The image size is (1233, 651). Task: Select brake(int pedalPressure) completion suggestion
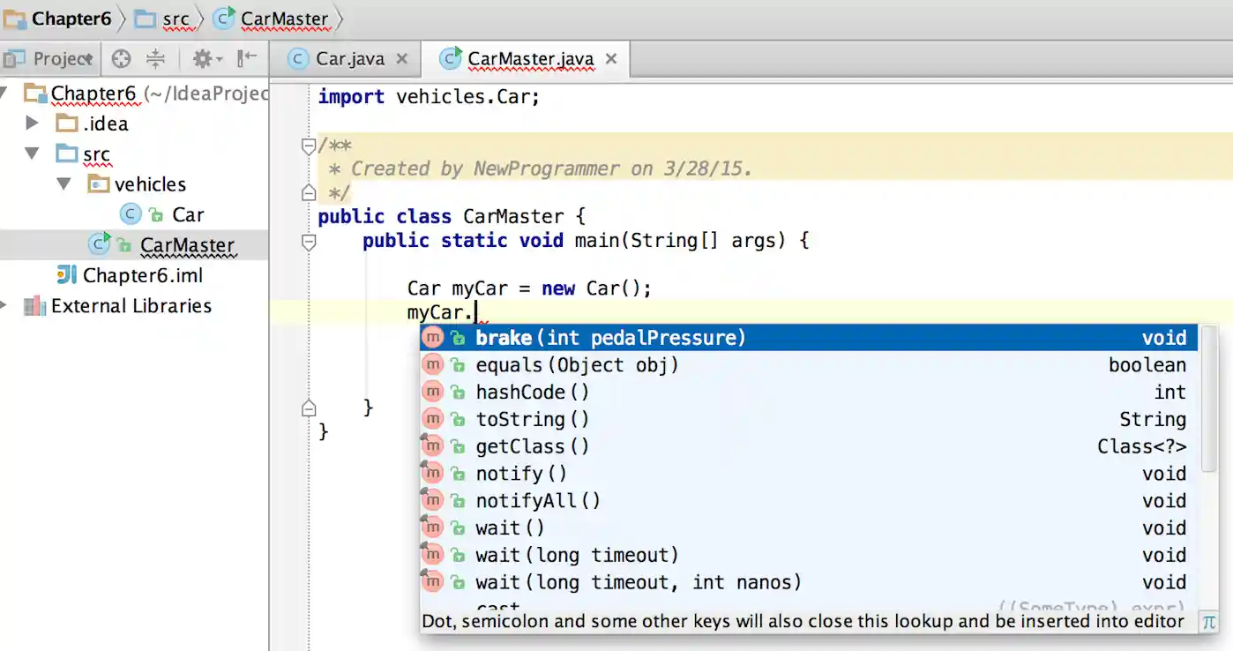[610, 338]
